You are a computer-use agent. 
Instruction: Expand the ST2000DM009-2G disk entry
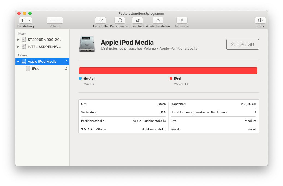click(18, 40)
